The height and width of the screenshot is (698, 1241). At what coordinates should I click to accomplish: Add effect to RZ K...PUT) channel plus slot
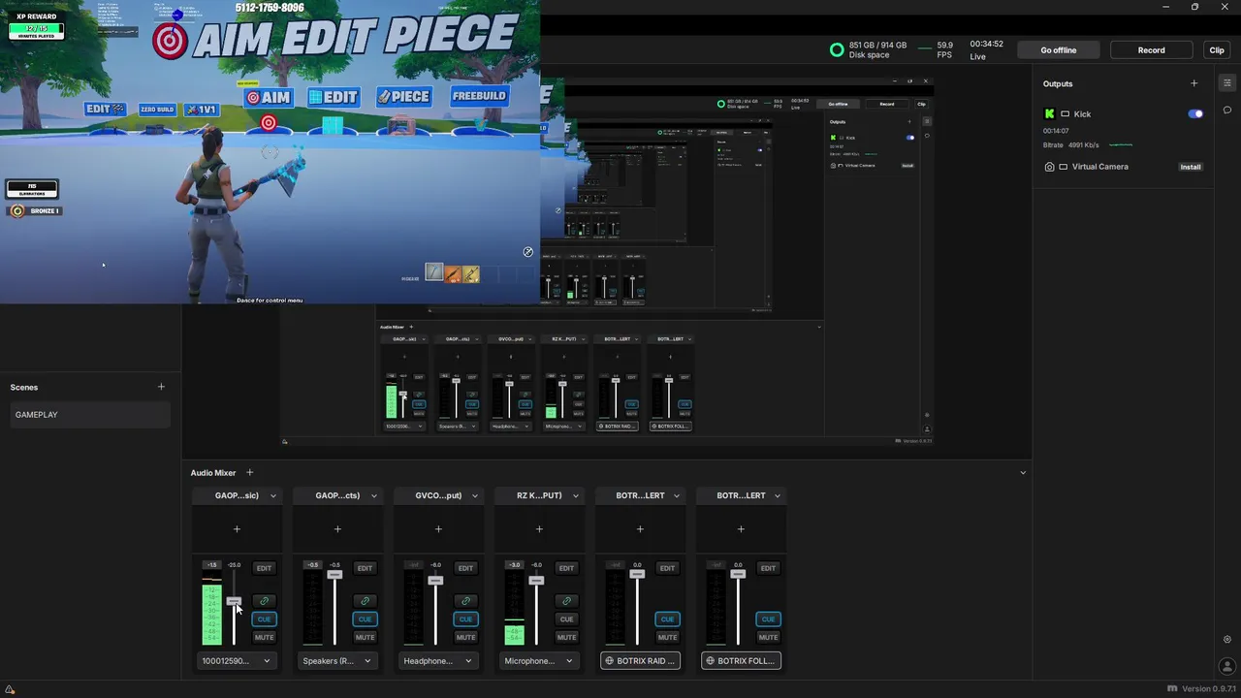click(539, 529)
